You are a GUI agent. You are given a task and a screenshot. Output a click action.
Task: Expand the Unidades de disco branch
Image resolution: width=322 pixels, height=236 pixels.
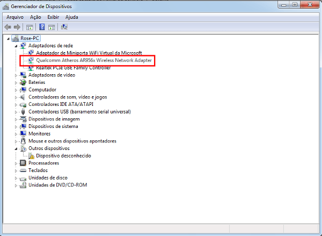(x=16, y=178)
